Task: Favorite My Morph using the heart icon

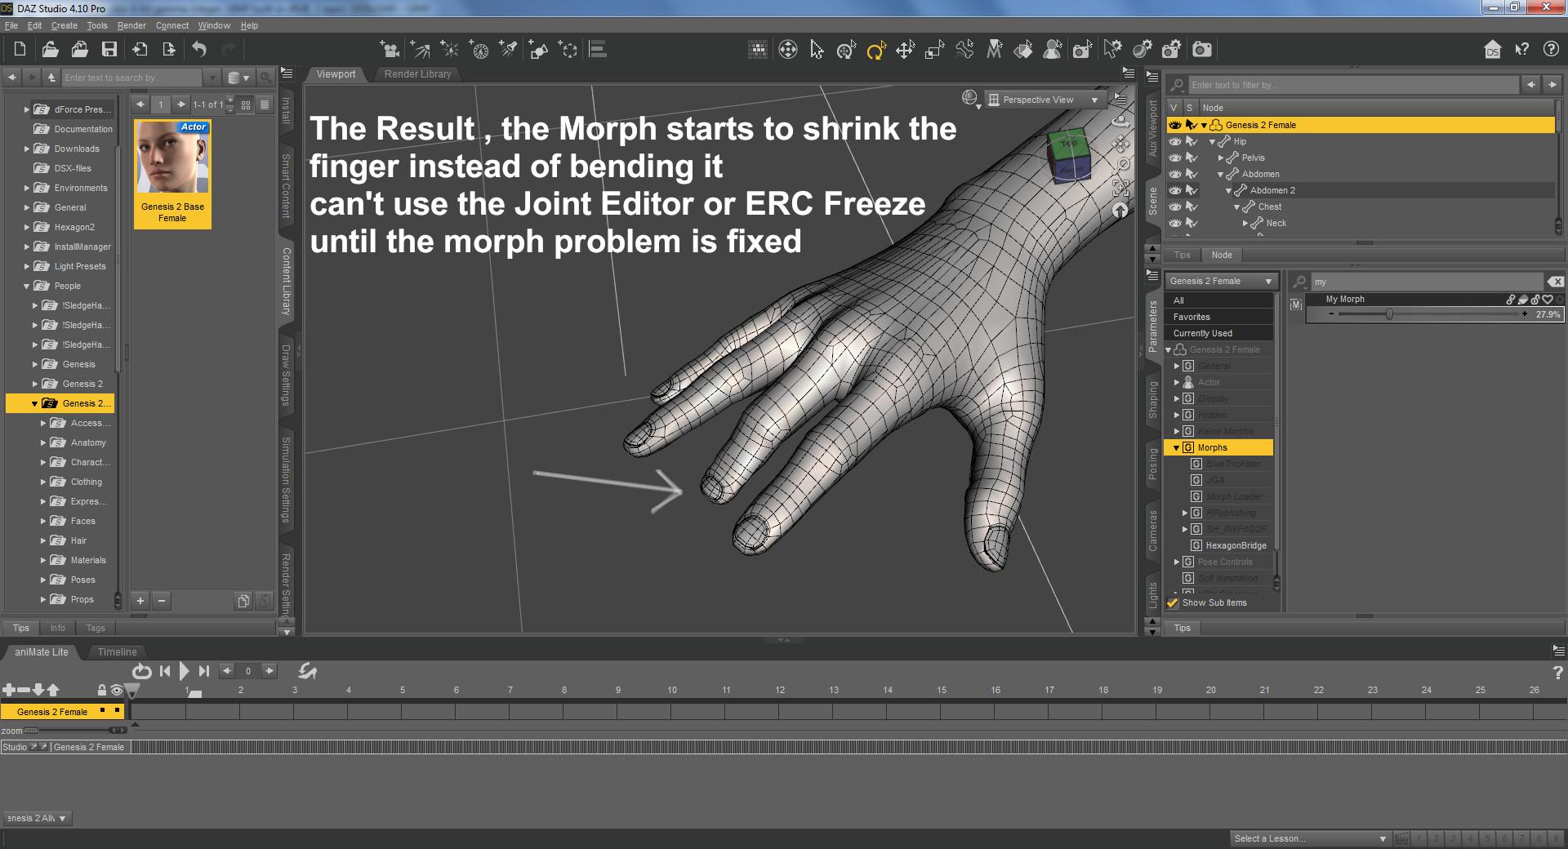Action: click(1548, 300)
